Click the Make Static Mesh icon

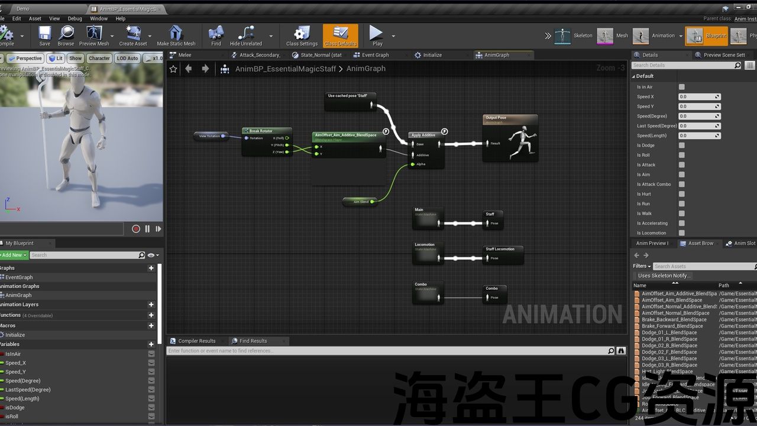coord(176,34)
